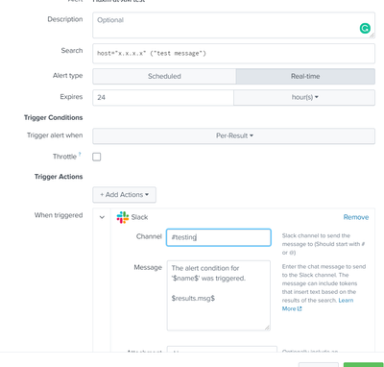Screen dimensions: 384x367
Task: Click the Trigger Actions heading
Action: (x=59, y=177)
